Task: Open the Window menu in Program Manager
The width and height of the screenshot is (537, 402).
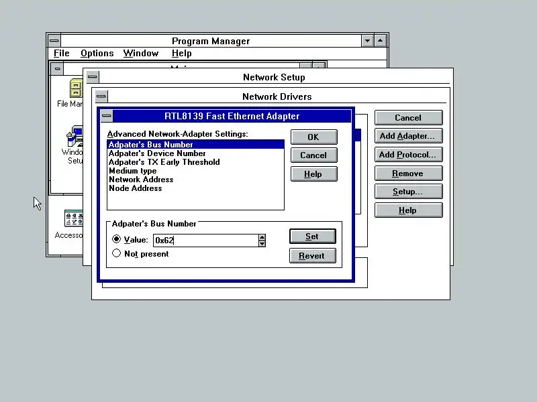Action: 141,54
